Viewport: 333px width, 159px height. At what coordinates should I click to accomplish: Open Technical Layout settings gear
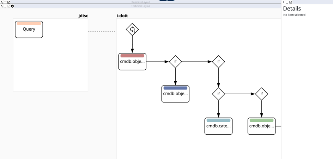click(x=12, y=6)
